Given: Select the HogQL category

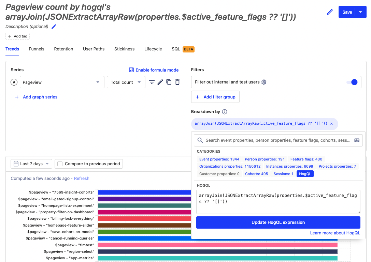Looking at the screenshot, I should click(305, 174).
